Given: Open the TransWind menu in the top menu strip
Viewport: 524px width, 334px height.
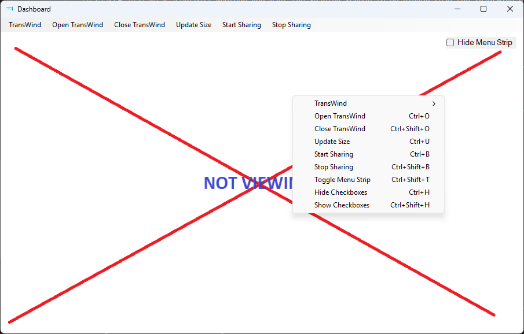Looking at the screenshot, I should pos(25,25).
